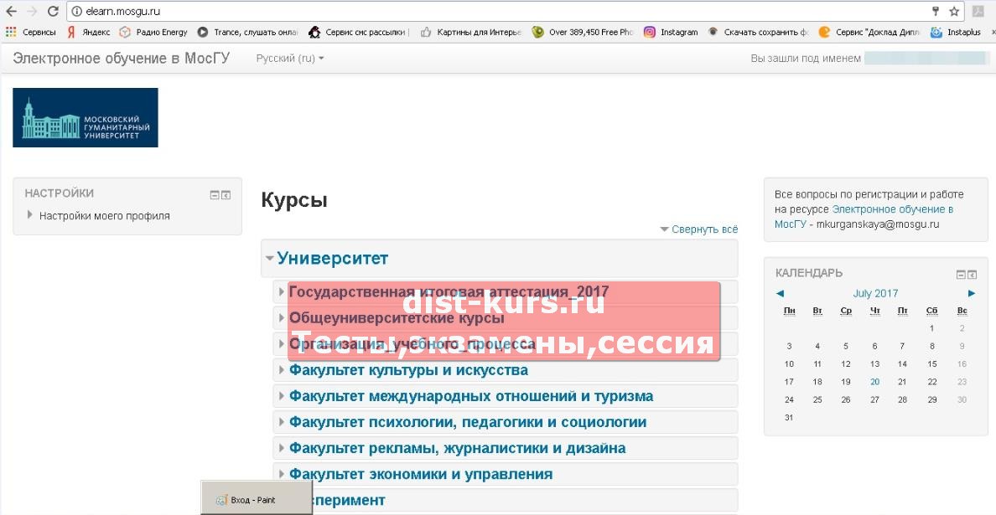
Task: Expand the Факультет культуры и искусства arrow
Action: (282, 370)
